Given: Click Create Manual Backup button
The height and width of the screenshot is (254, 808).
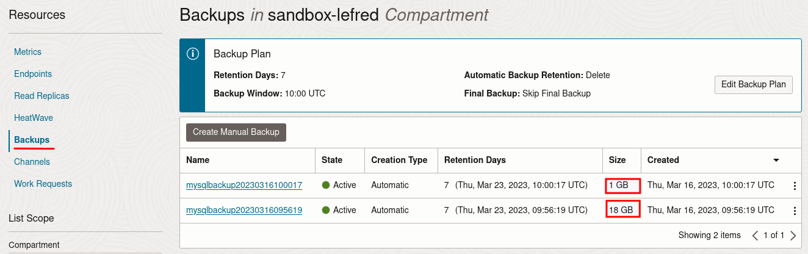Looking at the screenshot, I should coord(236,132).
